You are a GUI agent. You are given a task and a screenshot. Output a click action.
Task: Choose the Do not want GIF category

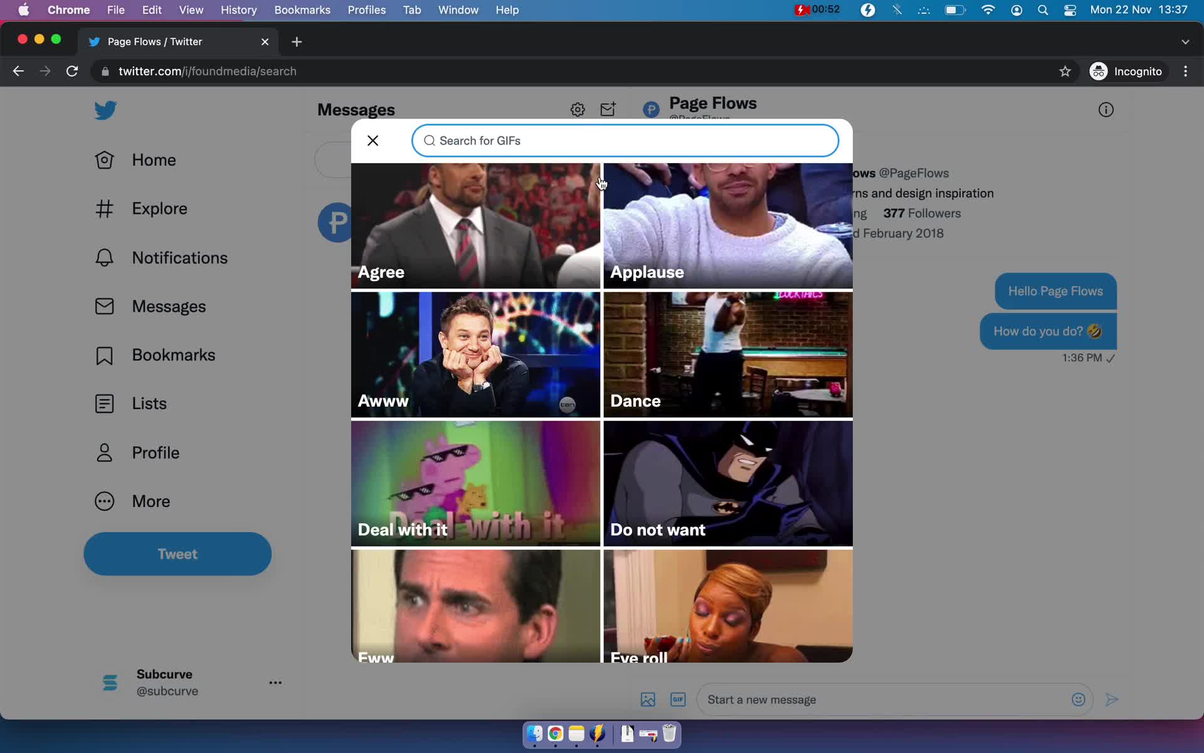point(728,483)
